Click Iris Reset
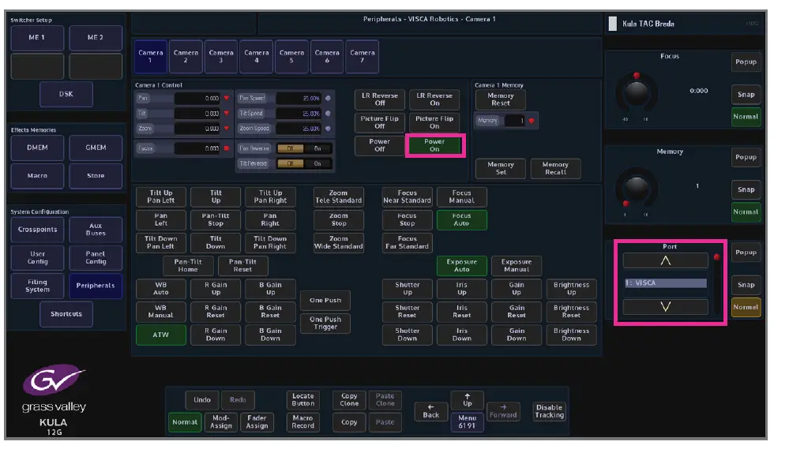 pyautogui.click(x=461, y=312)
